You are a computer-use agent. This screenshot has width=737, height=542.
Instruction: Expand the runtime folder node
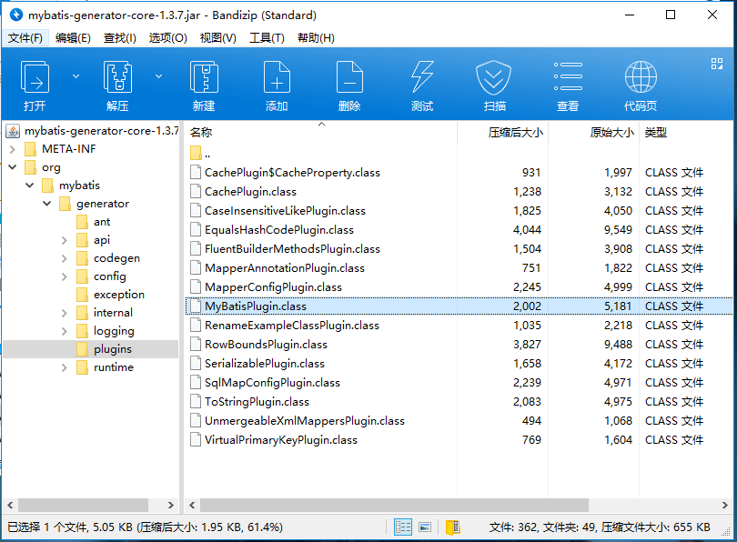(65, 367)
